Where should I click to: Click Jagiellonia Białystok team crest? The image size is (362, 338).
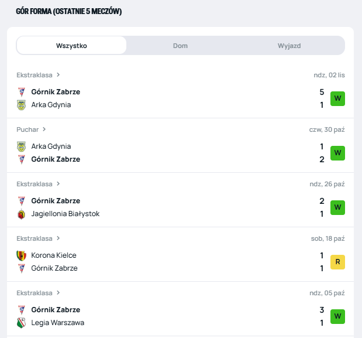(x=21, y=214)
